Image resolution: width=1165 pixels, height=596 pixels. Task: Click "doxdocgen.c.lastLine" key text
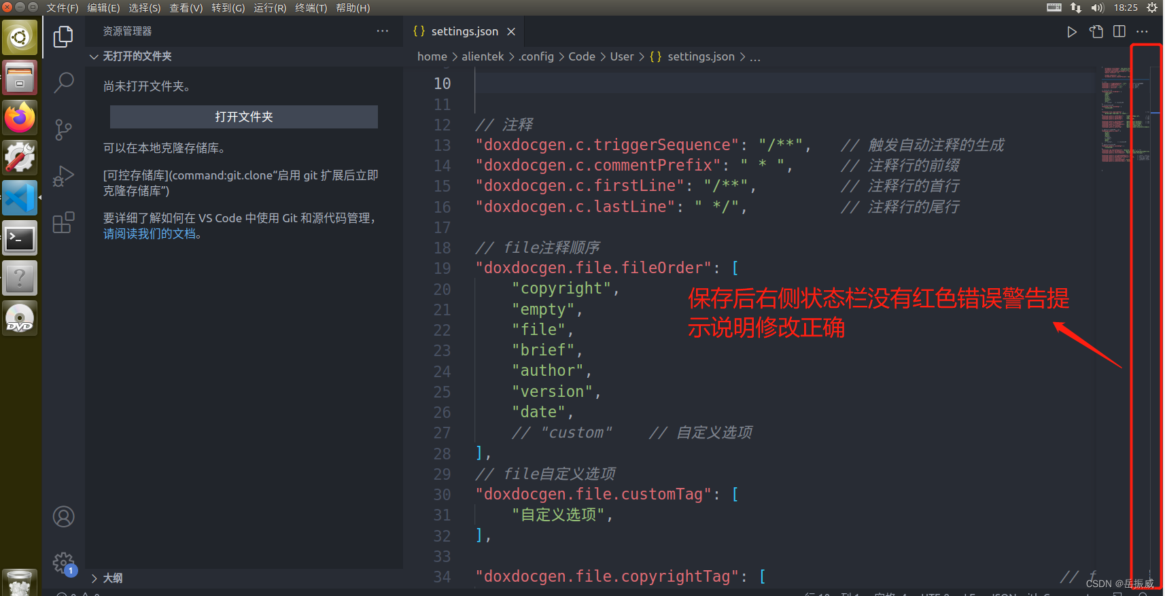tap(574, 207)
